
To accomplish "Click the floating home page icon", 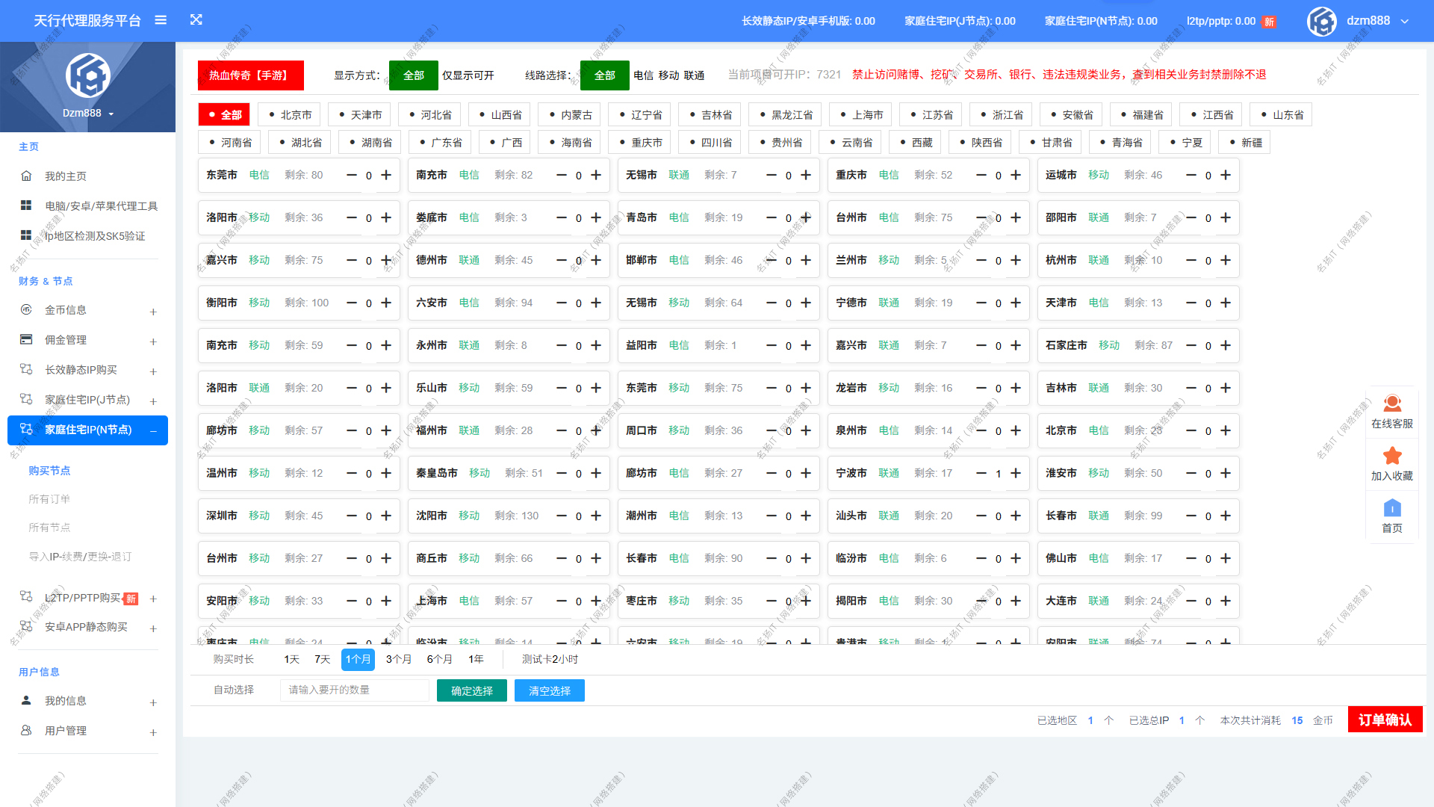I will [x=1391, y=509].
